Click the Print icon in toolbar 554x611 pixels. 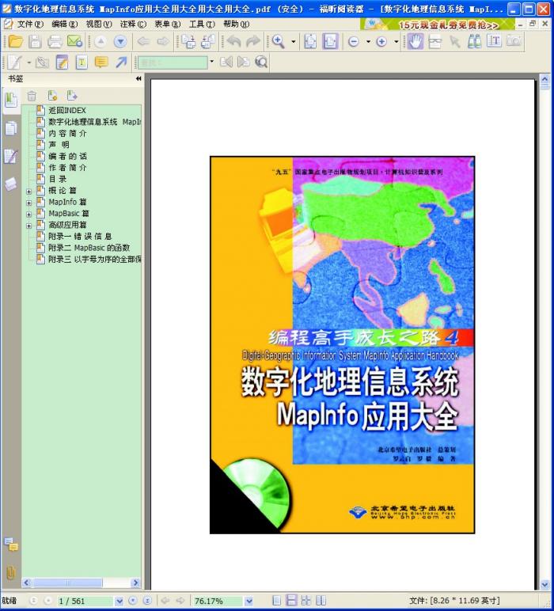(54, 42)
